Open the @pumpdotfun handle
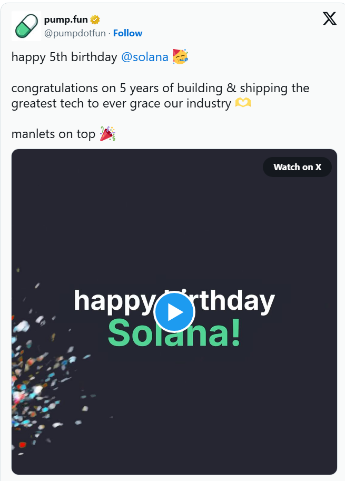Viewport: 345px width, 481px height. [x=75, y=33]
